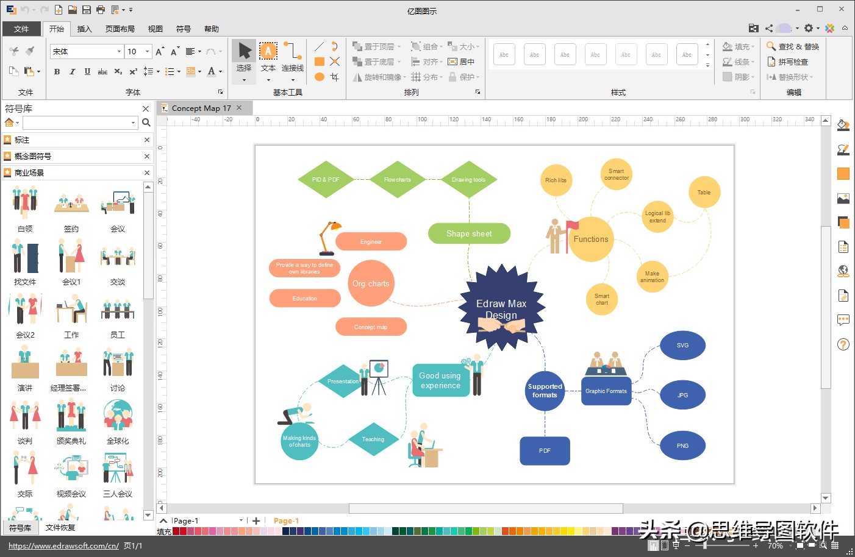
Task: Expand the font size dropdown showing 10
Action: (x=147, y=52)
